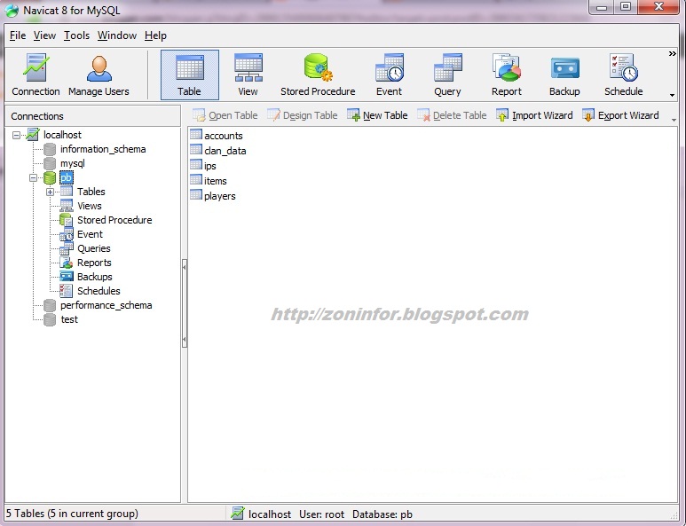Click the Views icon in tree

pyautogui.click(x=67, y=206)
